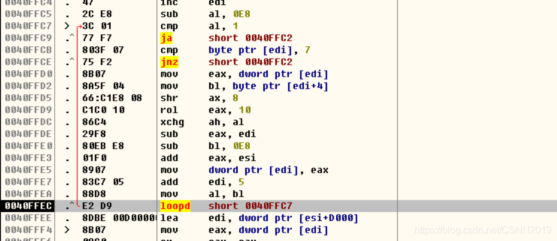Image resolution: width=557 pixels, height=241 pixels.
Task: Click address 0040FFD0
Action: [28, 74]
